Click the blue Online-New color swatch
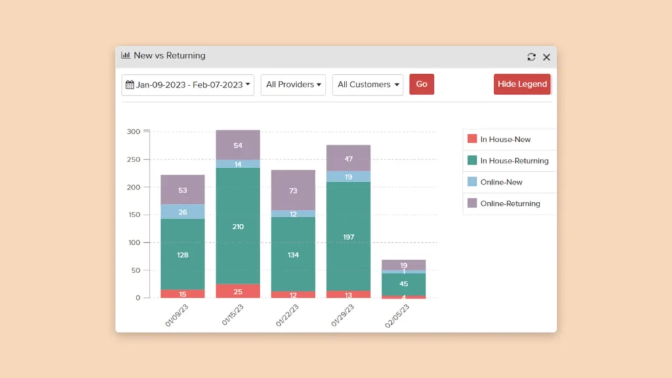 pyautogui.click(x=472, y=182)
